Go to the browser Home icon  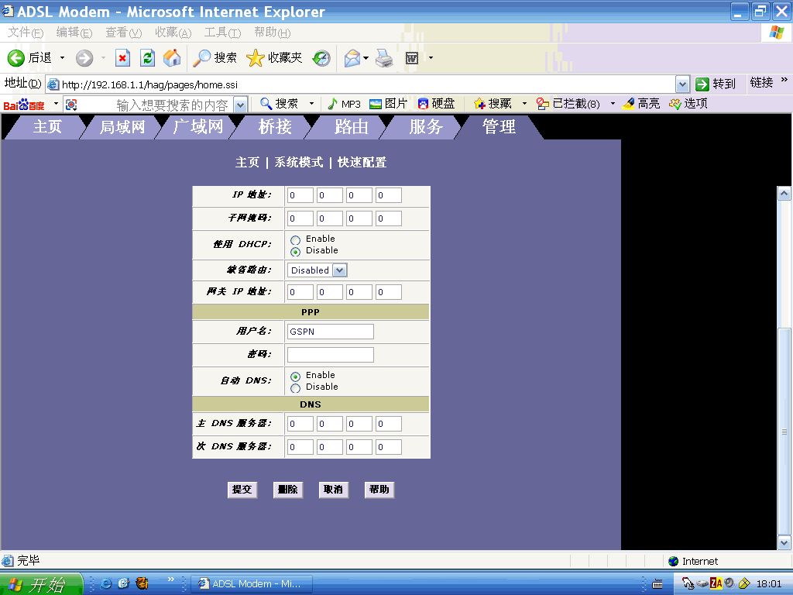(x=172, y=58)
